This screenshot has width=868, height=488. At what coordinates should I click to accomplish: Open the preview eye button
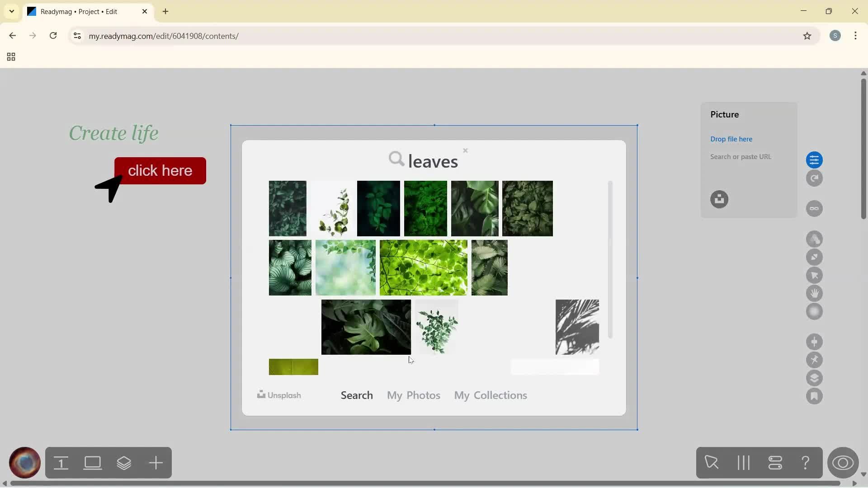(844, 463)
